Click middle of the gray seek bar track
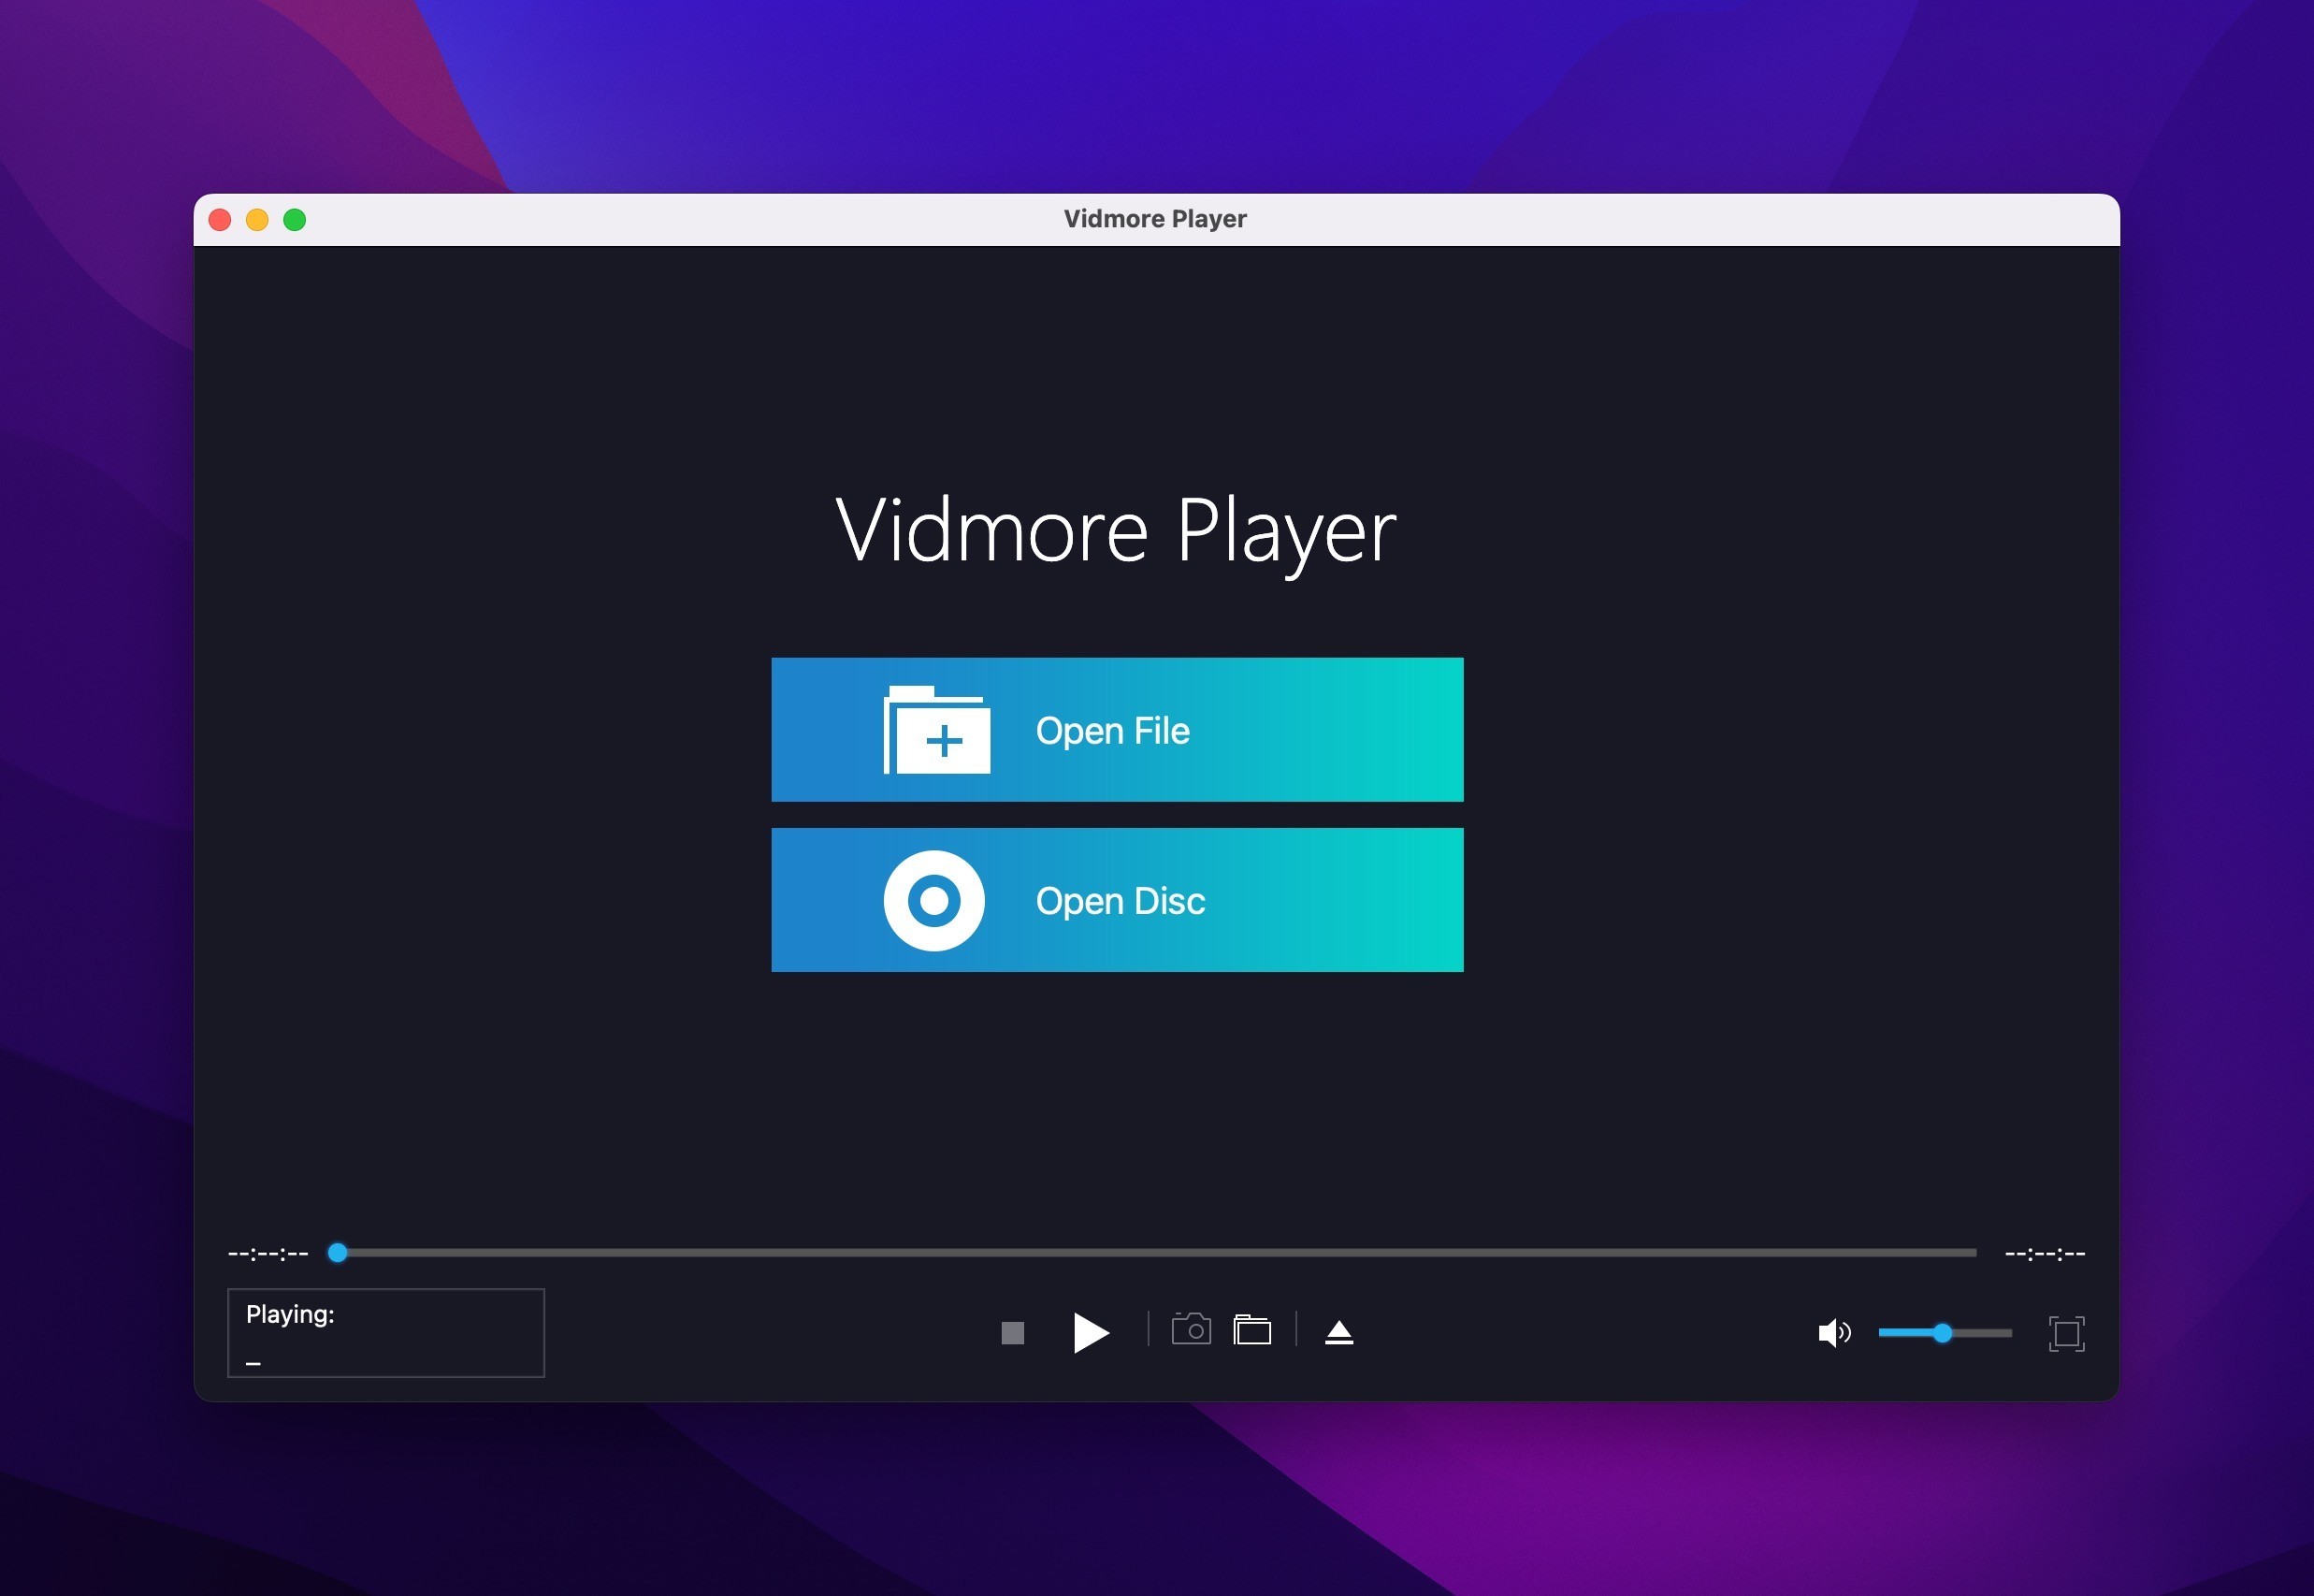The width and height of the screenshot is (2314, 1596). 1156,1253
